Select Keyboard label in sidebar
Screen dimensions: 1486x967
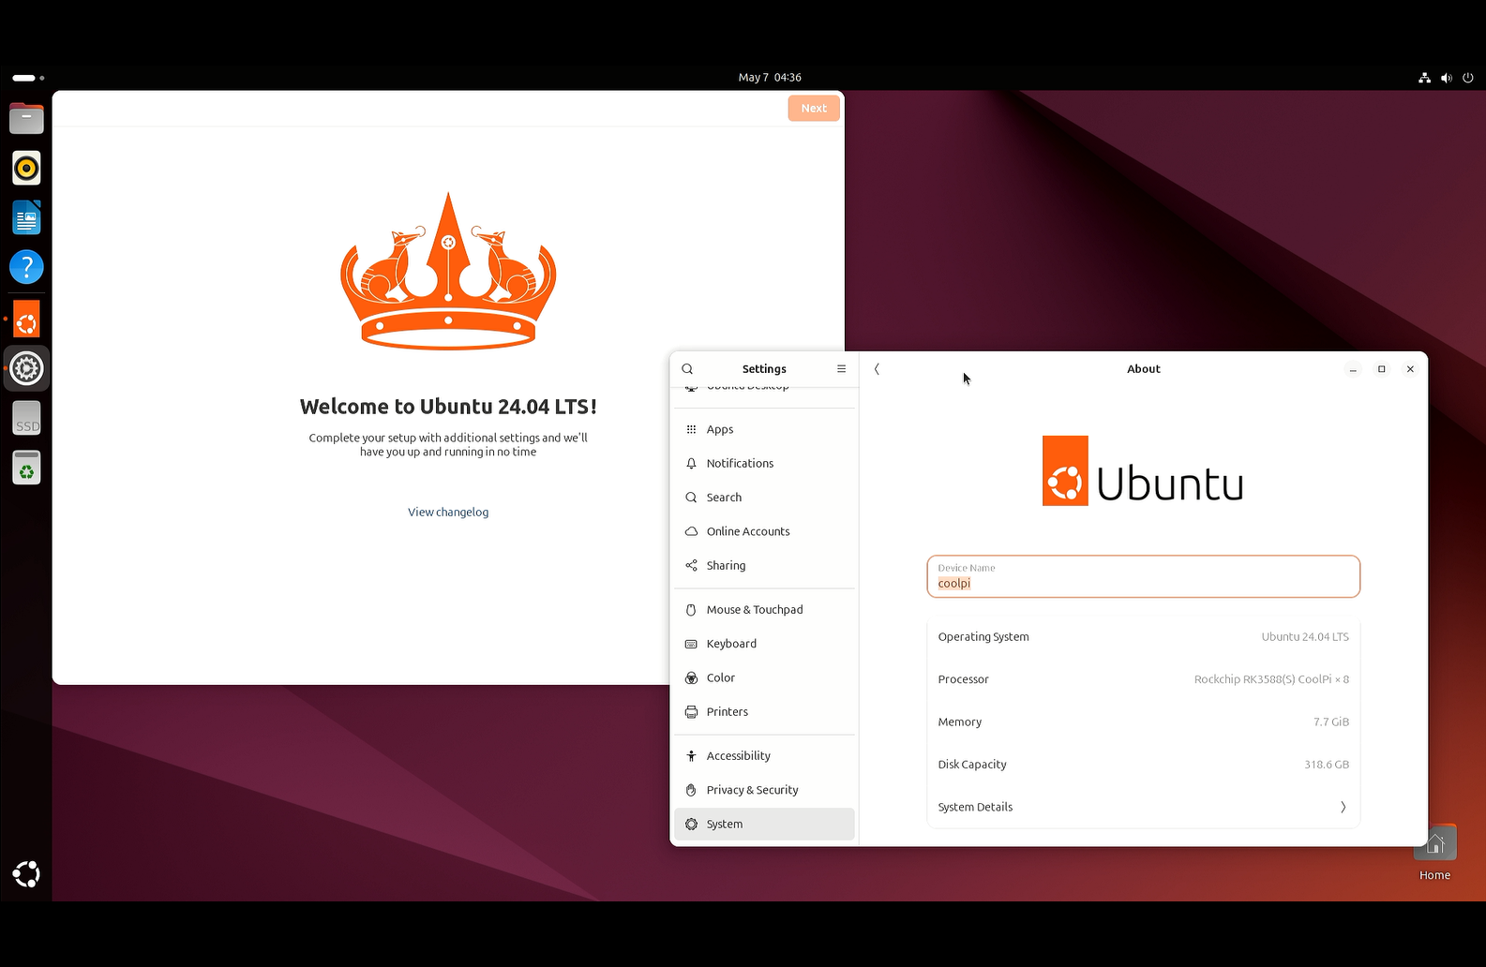tap(731, 644)
